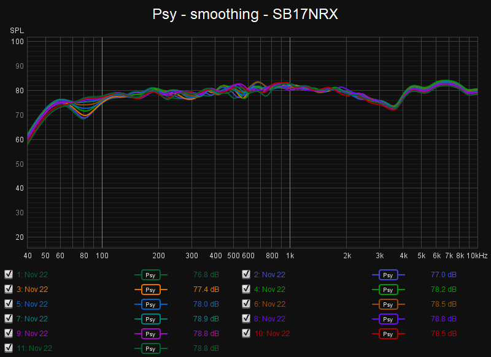Click the 78.0 dB value
Screen dimensions: 491x357
[206, 304]
